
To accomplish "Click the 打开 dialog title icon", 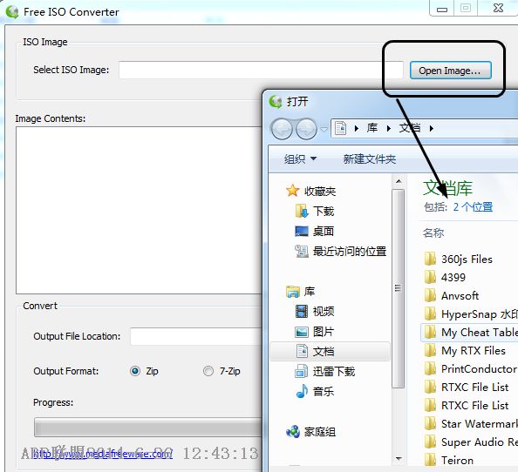I will [x=276, y=101].
